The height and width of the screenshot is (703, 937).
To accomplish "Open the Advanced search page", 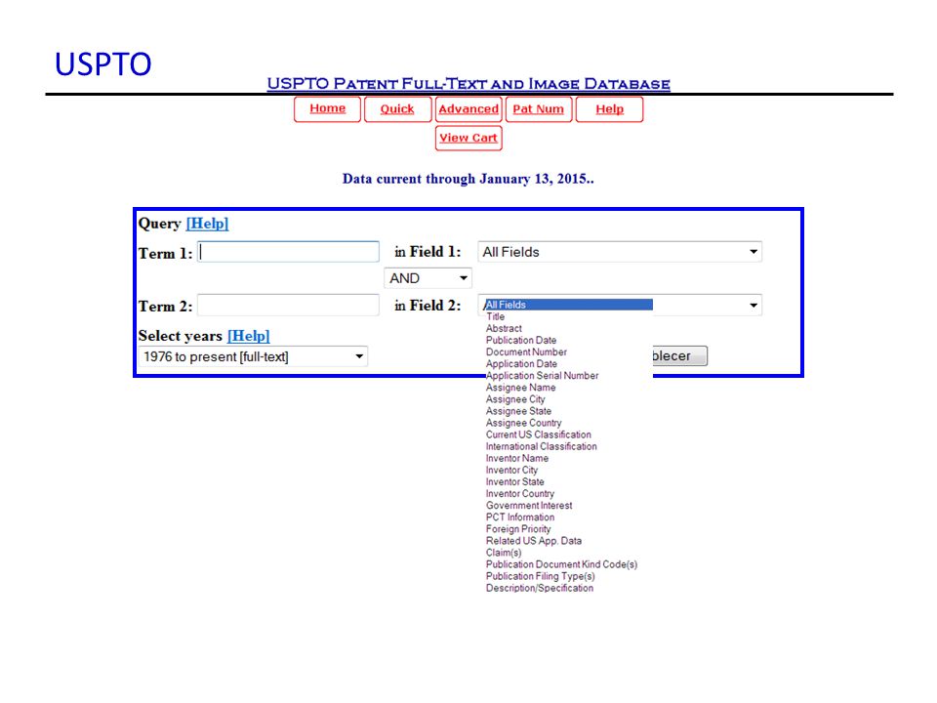I will point(468,109).
